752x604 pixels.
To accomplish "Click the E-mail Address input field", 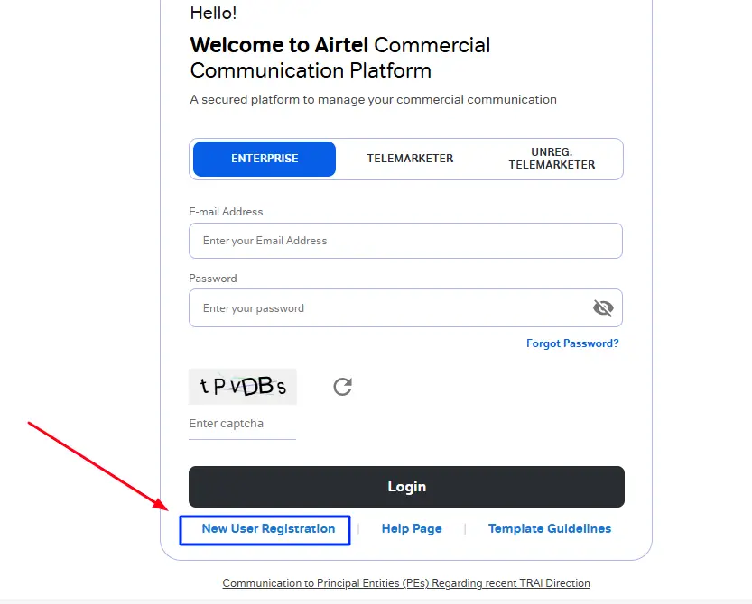I will tap(405, 241).
